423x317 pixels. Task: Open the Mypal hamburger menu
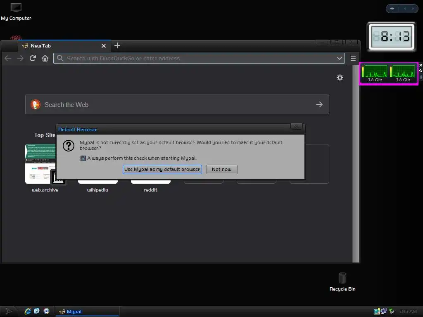353,58
